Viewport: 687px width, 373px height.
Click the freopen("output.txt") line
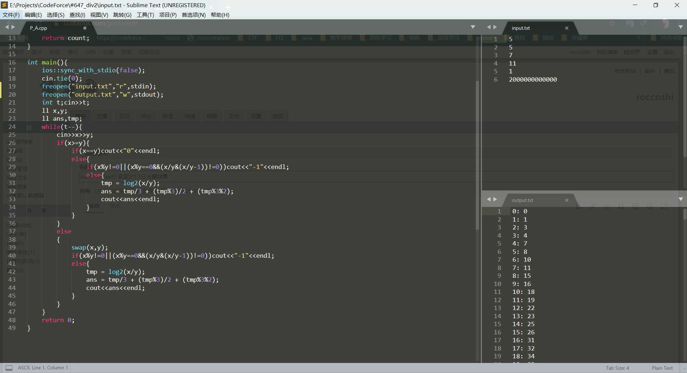pos(102,95)
